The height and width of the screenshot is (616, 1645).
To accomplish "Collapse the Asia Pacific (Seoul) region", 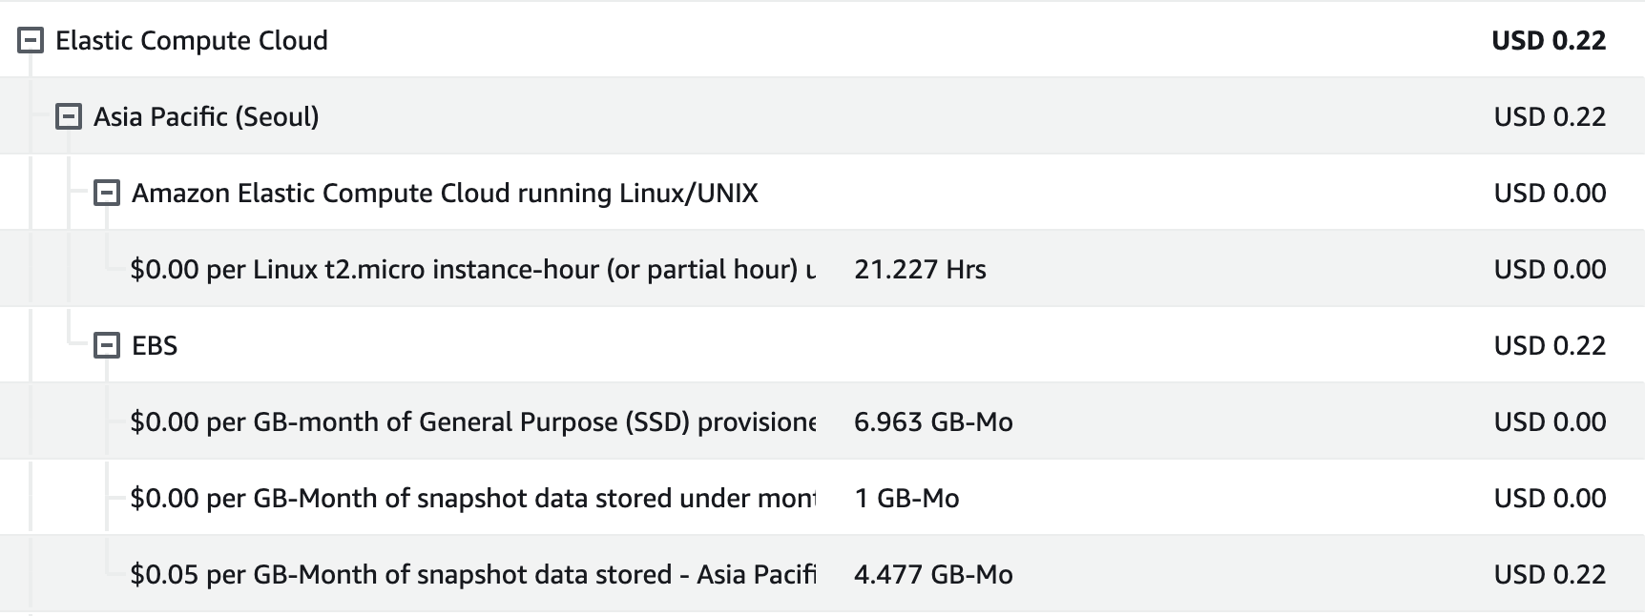I will [x=69, y=116].
